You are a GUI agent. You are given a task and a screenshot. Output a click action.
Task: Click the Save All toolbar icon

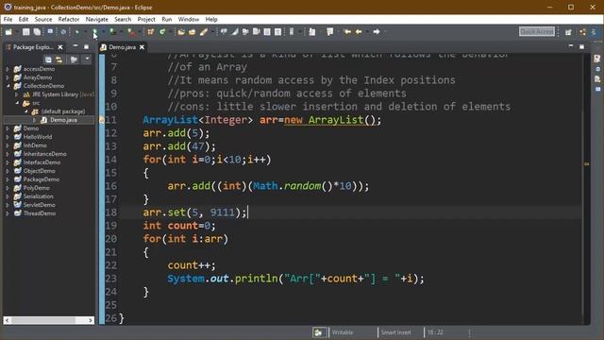37,32
